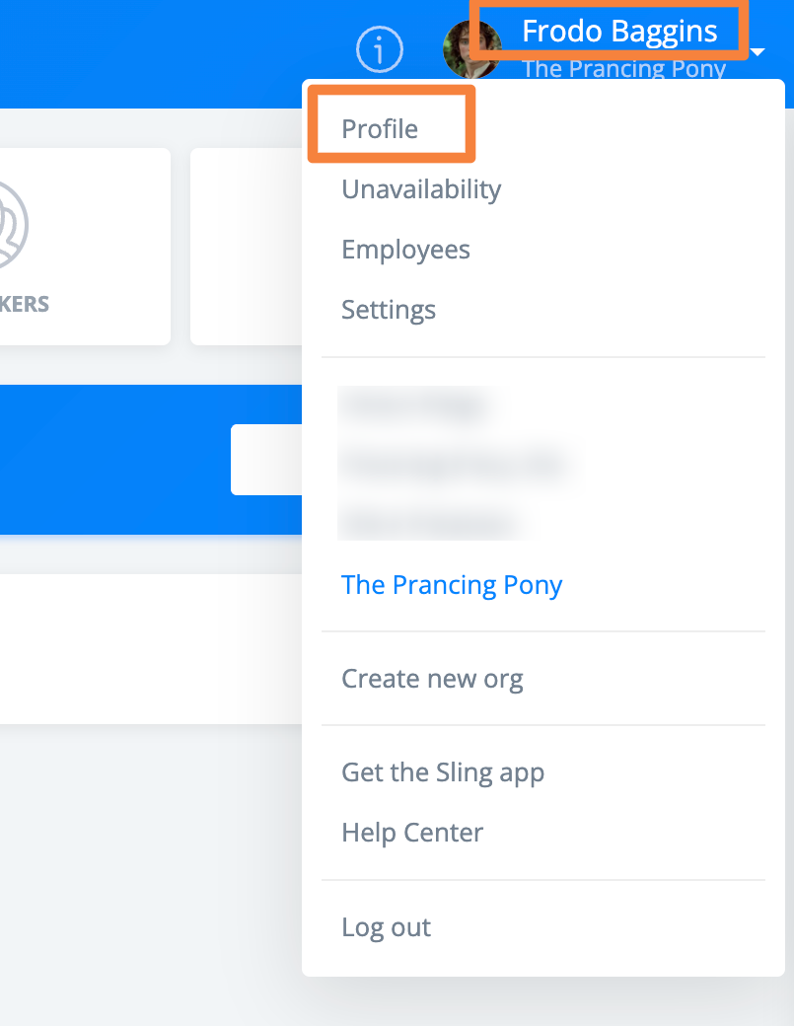Go to Employees in the dropdown menu
Image resolution: width=794 pixels, height=1026 pixels.
click(405, 250)
